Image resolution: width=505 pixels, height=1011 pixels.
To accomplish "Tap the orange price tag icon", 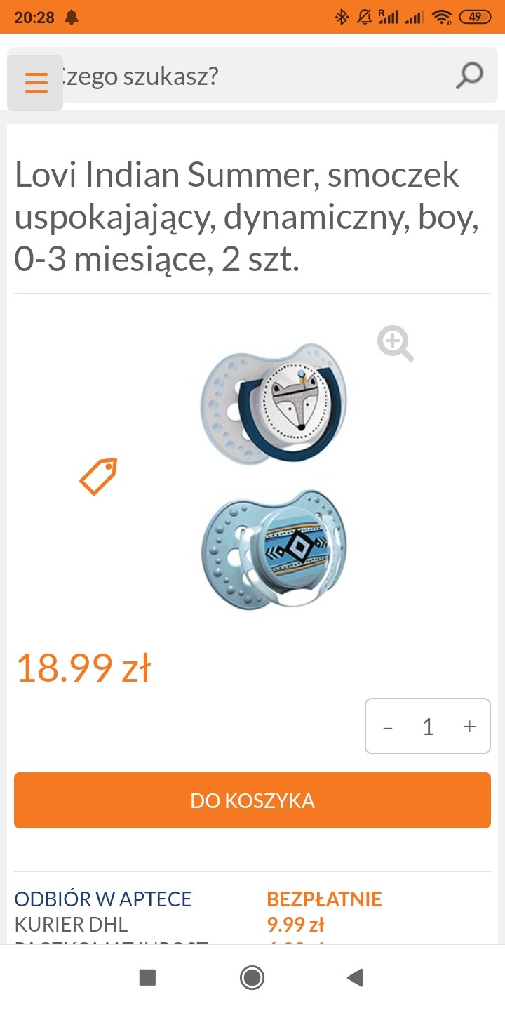I will [98, 477].
